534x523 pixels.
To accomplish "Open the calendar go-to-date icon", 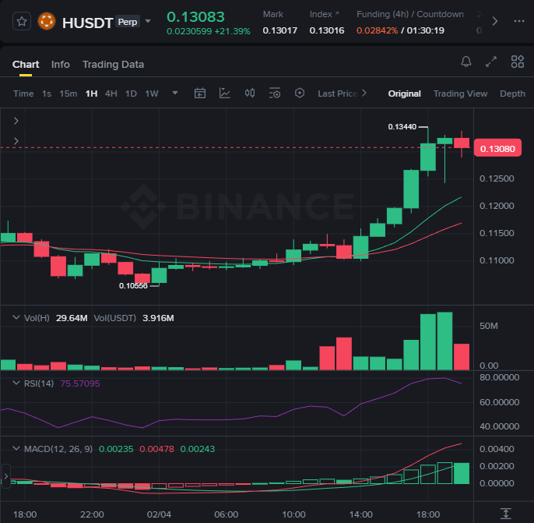I will pos(200,93).
